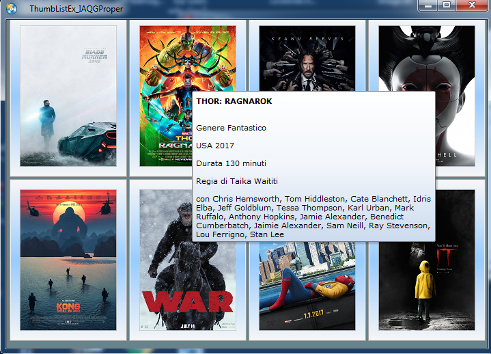
Task: Open the Keanu Reeves John Wick poster
Action: (x=307, y=59)
